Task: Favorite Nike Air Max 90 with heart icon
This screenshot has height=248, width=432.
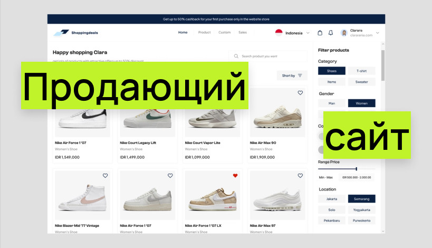Action: pyautogui.click(x=300, y=93)
